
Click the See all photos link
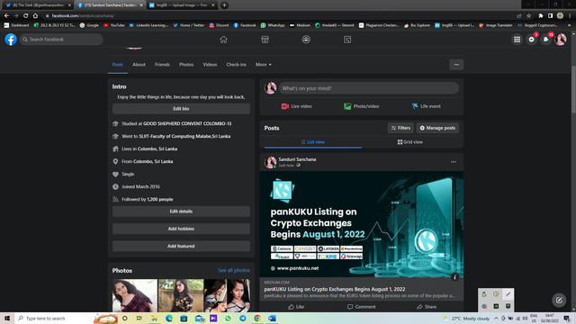234,270
